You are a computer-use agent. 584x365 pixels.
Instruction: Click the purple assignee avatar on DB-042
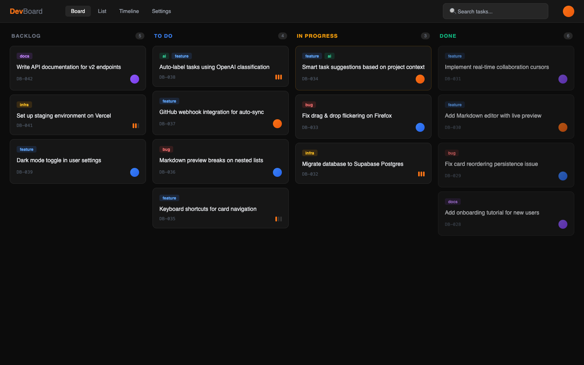[135, 79]
